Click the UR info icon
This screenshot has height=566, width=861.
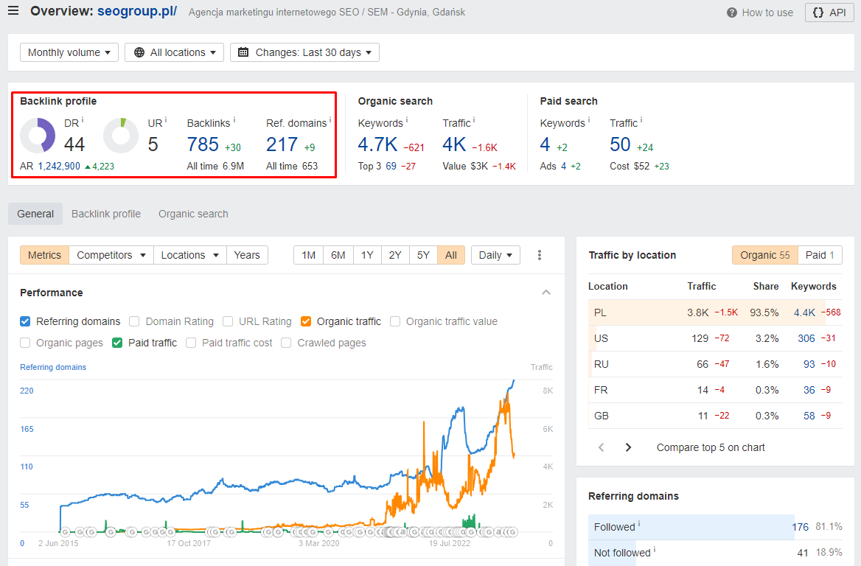[166, 119]
